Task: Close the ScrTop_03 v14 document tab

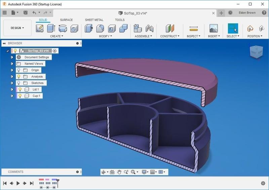Action: pyautogui.click(x=214, y=13)
